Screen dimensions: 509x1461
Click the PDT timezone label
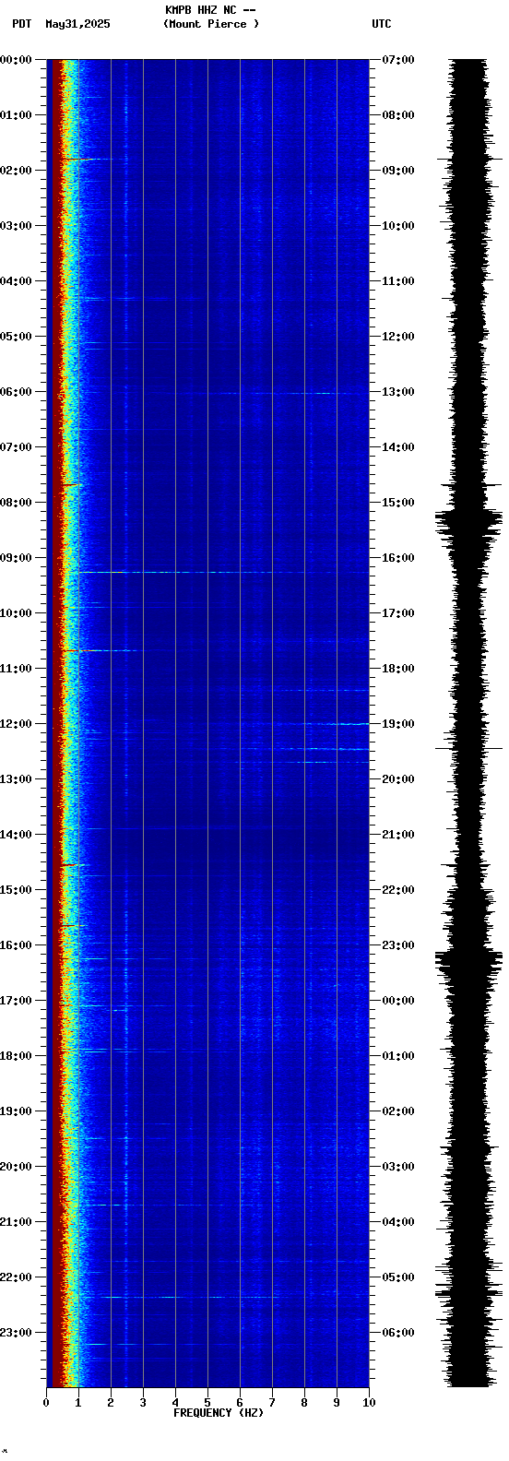click(x=21, y=24)
